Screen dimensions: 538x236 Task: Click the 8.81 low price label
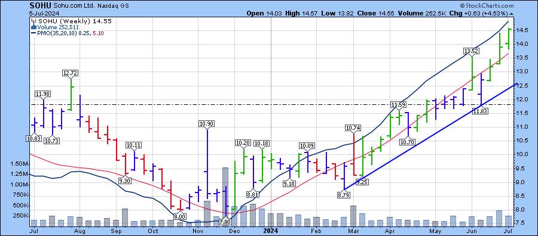pyautogui.click(x=253, y=195)
